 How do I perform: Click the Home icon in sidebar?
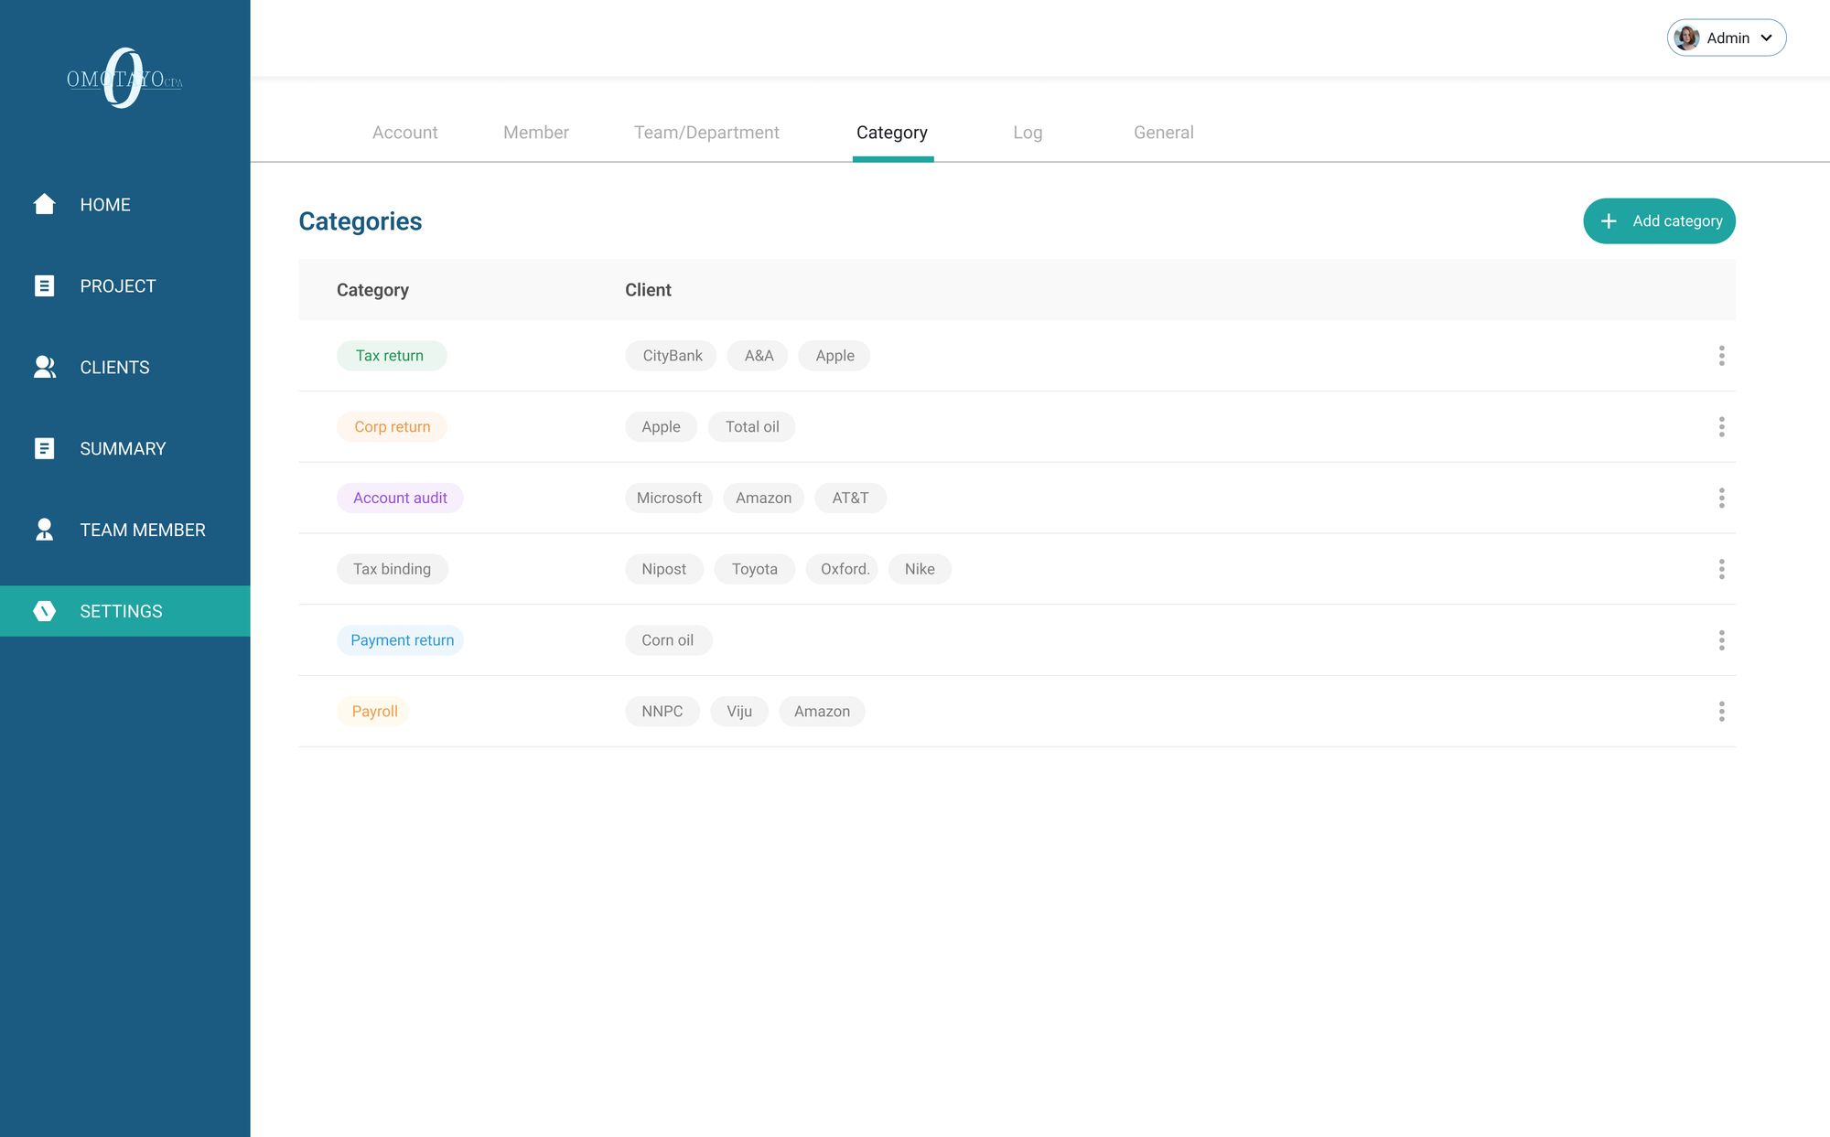point(44,204)
